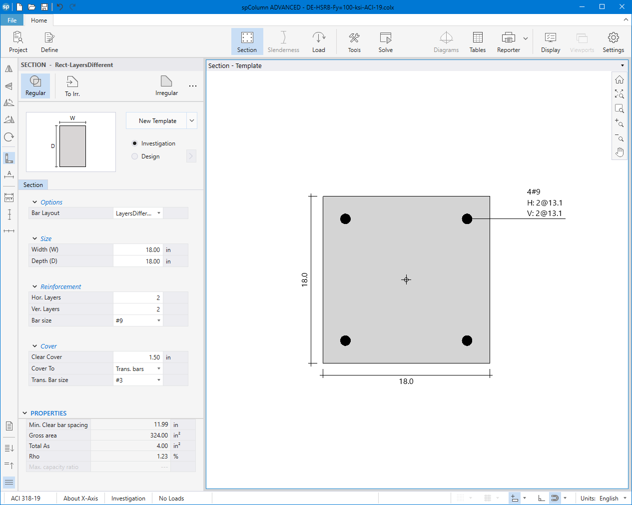The width and height of the screenshot is (632, 505).
Task: Click No Loads in status bar
Action: pos(171,498)
